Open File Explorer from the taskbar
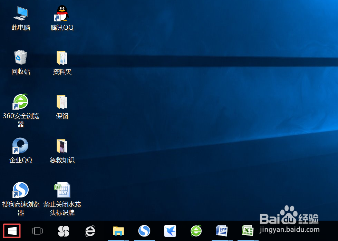338x241 pixels. click(118, 231)
